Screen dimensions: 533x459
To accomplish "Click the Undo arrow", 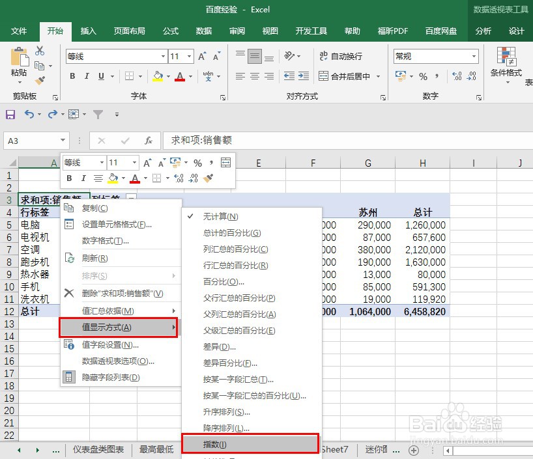I will click(x=29, y=115).
